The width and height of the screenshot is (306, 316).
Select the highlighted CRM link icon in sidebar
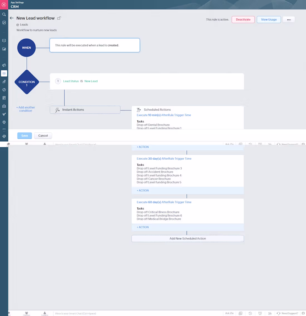tap(4, 73)
